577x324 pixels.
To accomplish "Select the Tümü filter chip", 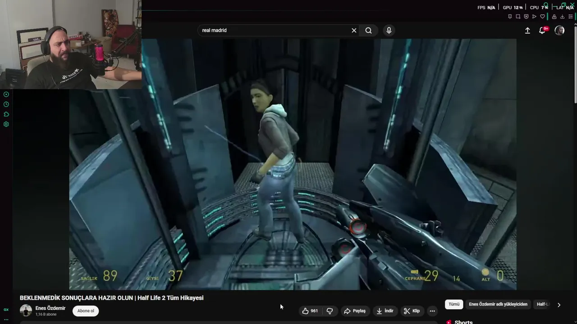I will pos(454,305).
